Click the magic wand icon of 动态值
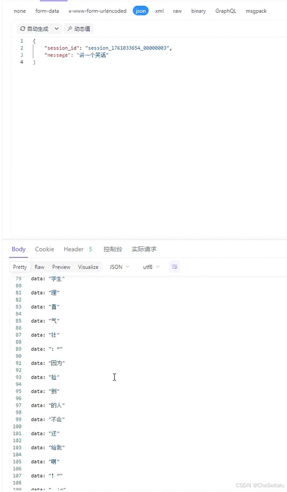Image resolution: width=287 pixels, height=492 pixels. point(70,29)
